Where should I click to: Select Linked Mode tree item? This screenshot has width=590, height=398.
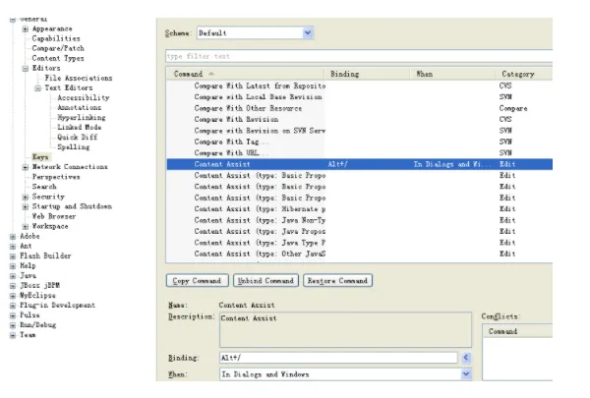pyautogui.click(x=79, y=127)
